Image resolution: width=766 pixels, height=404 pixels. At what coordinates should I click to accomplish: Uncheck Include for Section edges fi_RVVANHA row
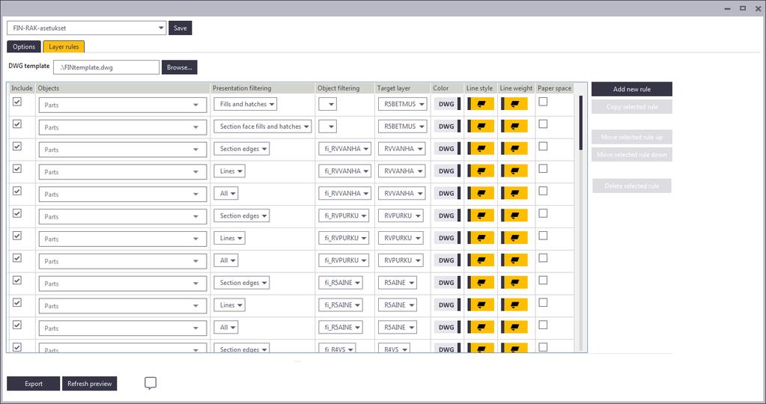(17, 147)
